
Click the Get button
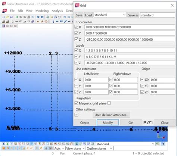[x=131, y=122]
